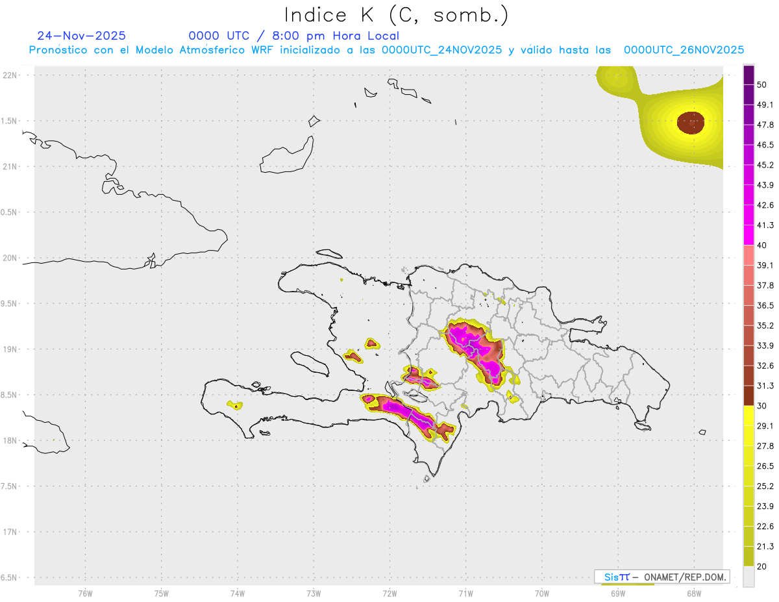Click the '43.9' color scale value
This screenshot has width=779, height=602.
pyautogui.click(x=765, y=185)
